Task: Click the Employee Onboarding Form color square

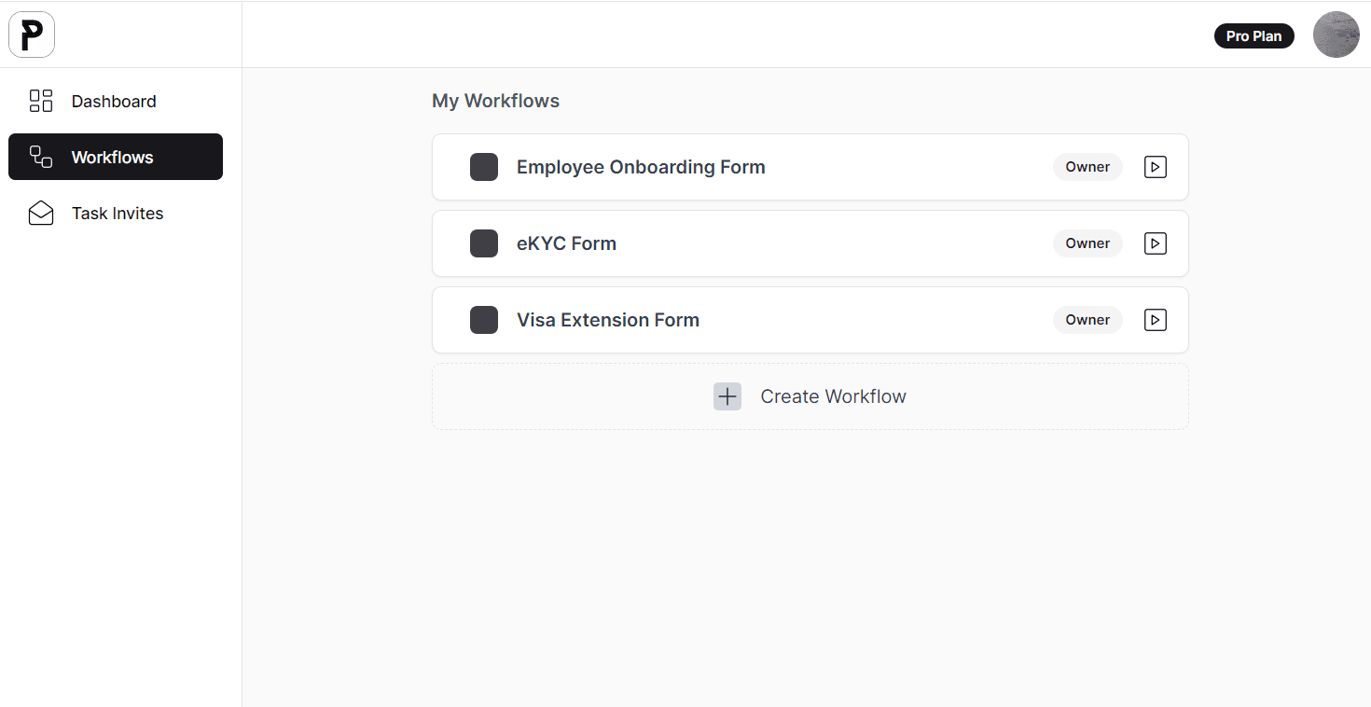Action: pos(484,167)
